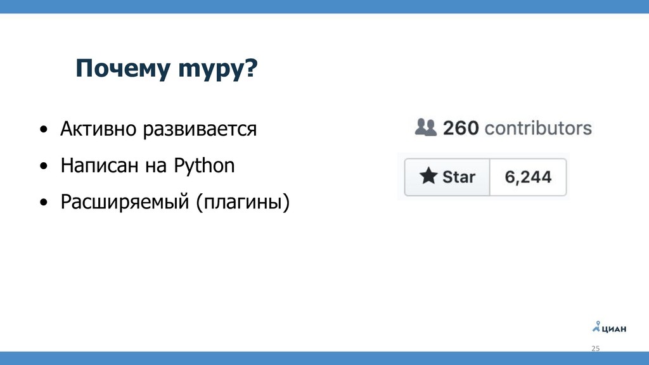Click the blue top header bar
The height and width of the screenshot is (365, 649).
coord(324,6)
